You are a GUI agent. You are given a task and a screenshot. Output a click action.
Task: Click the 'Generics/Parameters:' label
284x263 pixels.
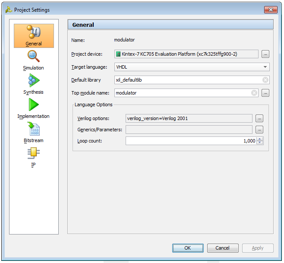pos(100,130)
